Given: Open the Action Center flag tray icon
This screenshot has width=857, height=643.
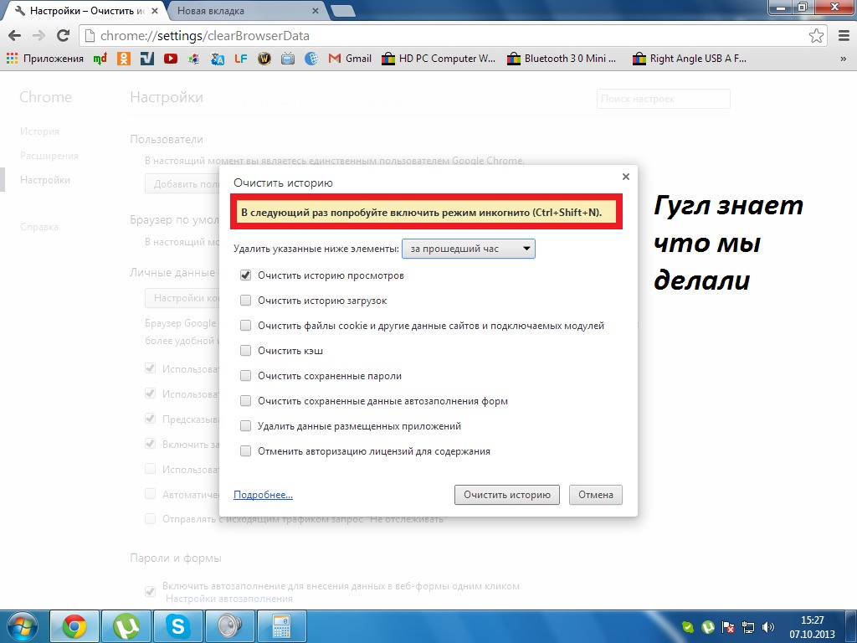Looking at the screenshot, I should [728, 627].
